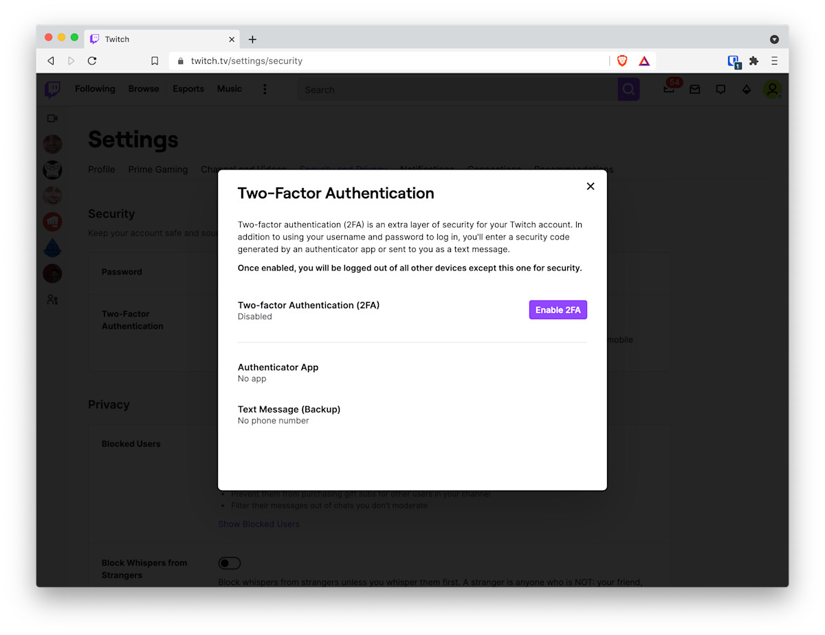Click the twitch.tv address bar
Image resolution: width=825 pixels, height=635 pixels.
[x=385, y=60]
